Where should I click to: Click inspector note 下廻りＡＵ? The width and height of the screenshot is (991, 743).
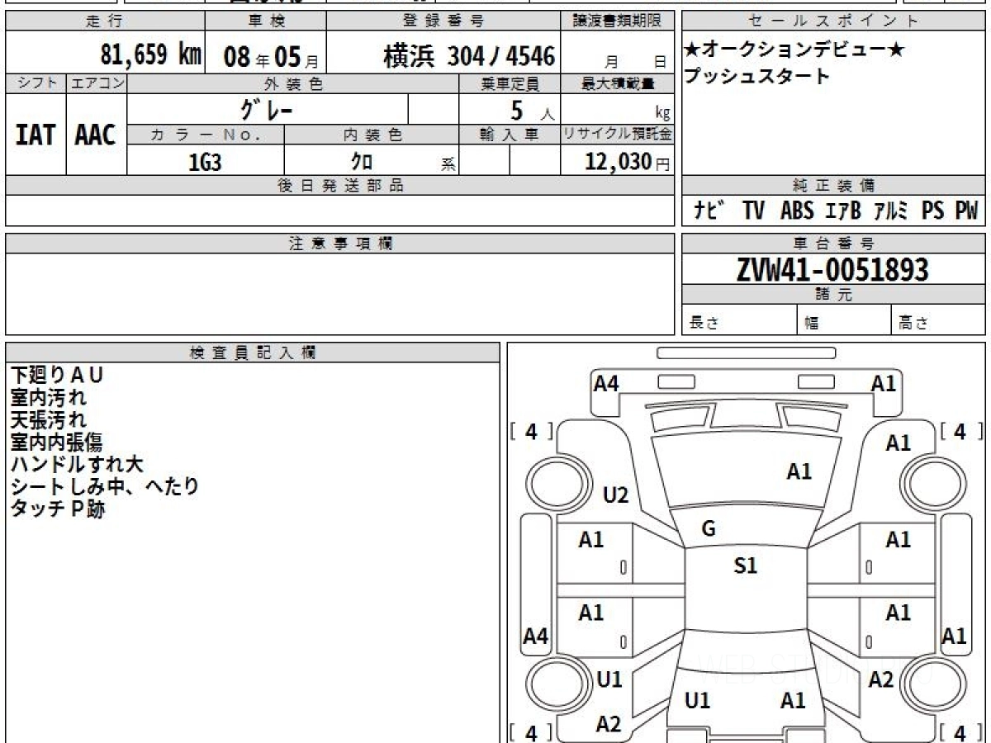coord(57,375)
